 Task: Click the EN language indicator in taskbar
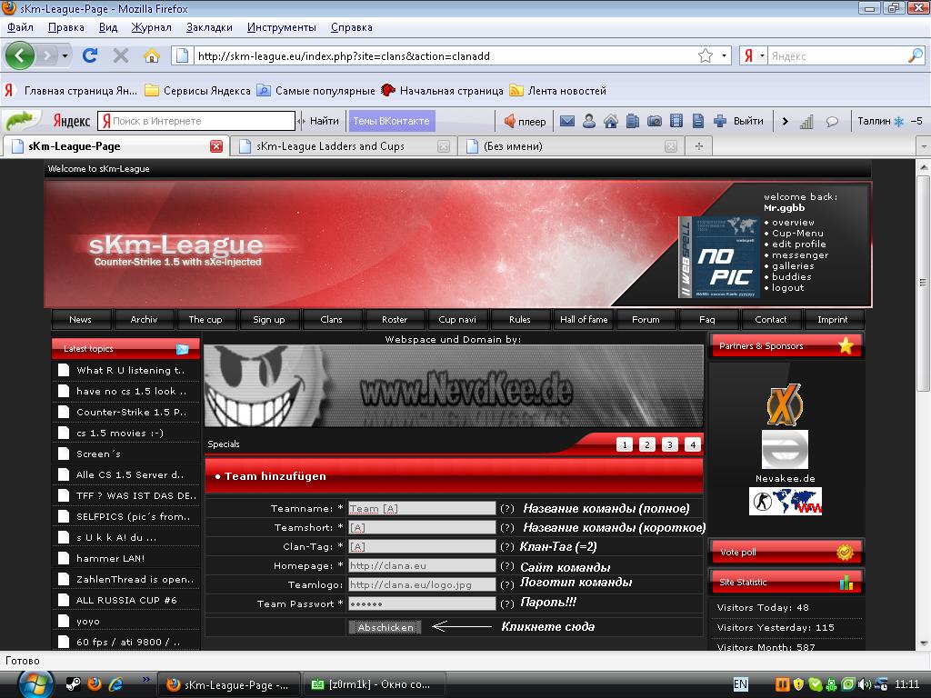[x=740, y=684]
